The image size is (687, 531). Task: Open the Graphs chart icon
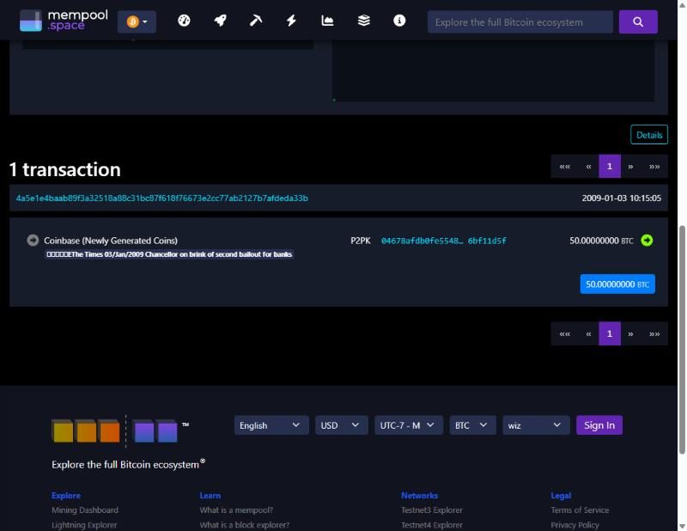coord(327,21)
